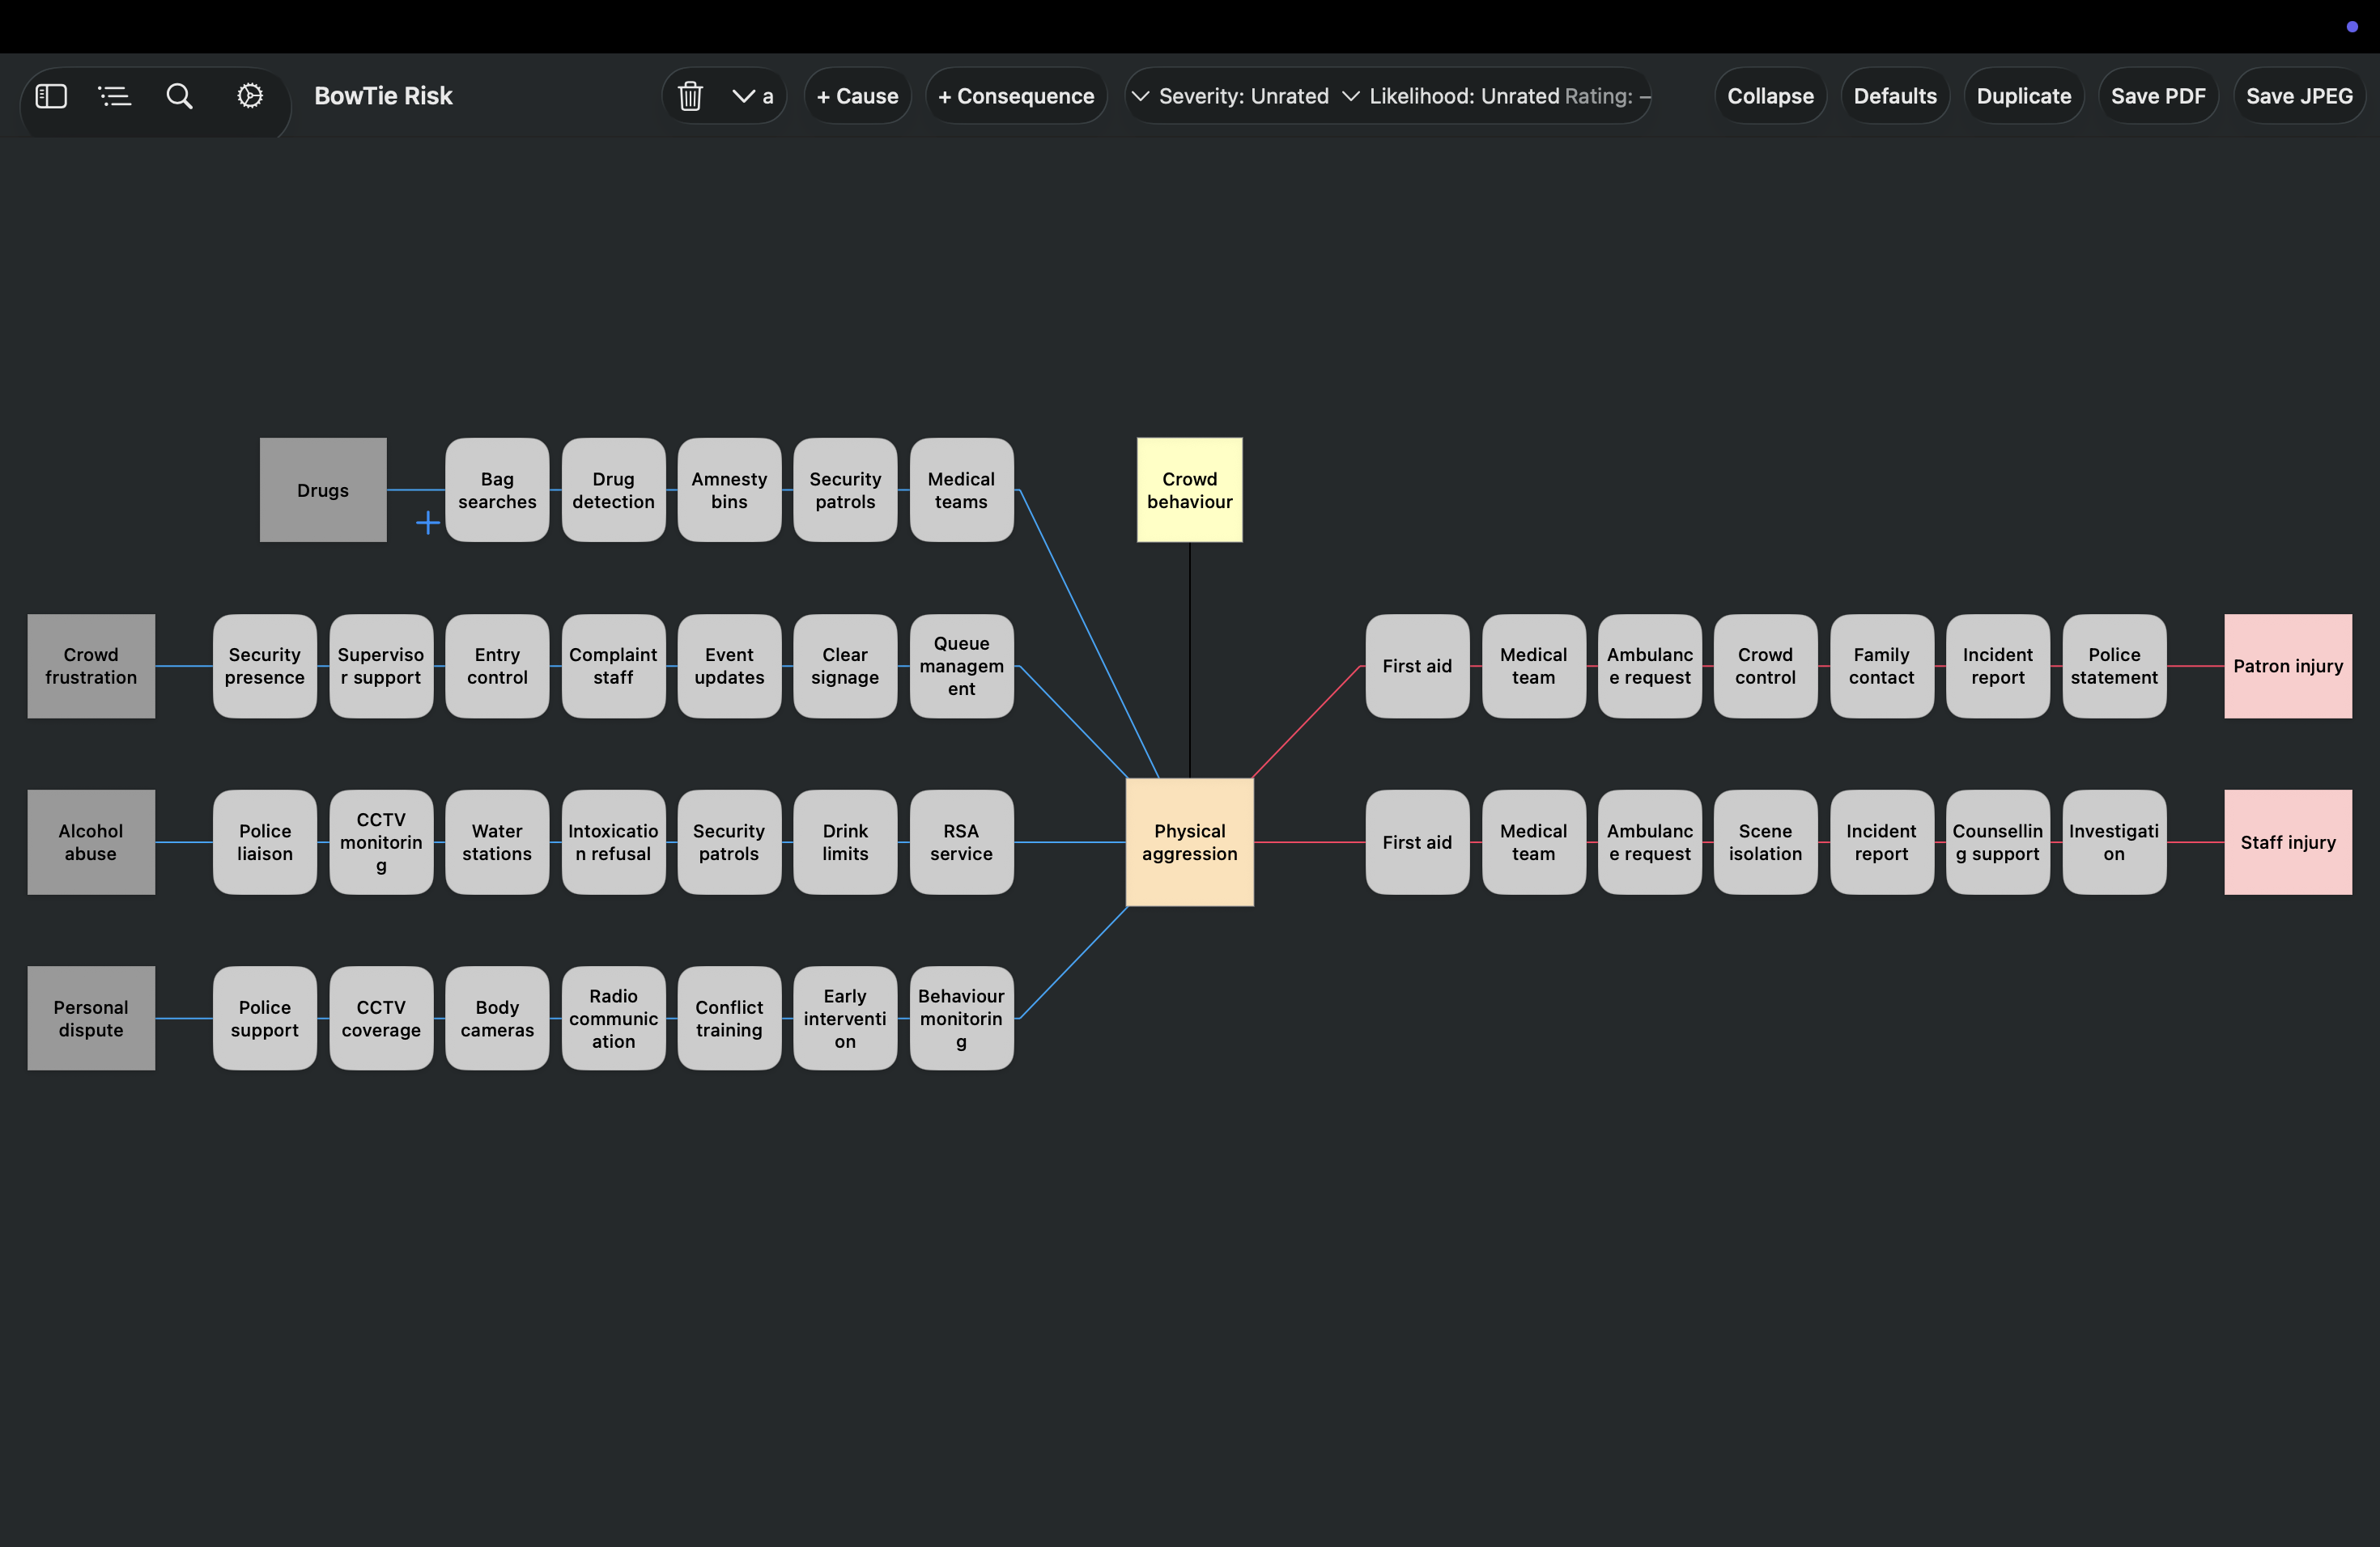
Task: Click Incident report in Staff injury row
Action: [x=1881, y=841]
